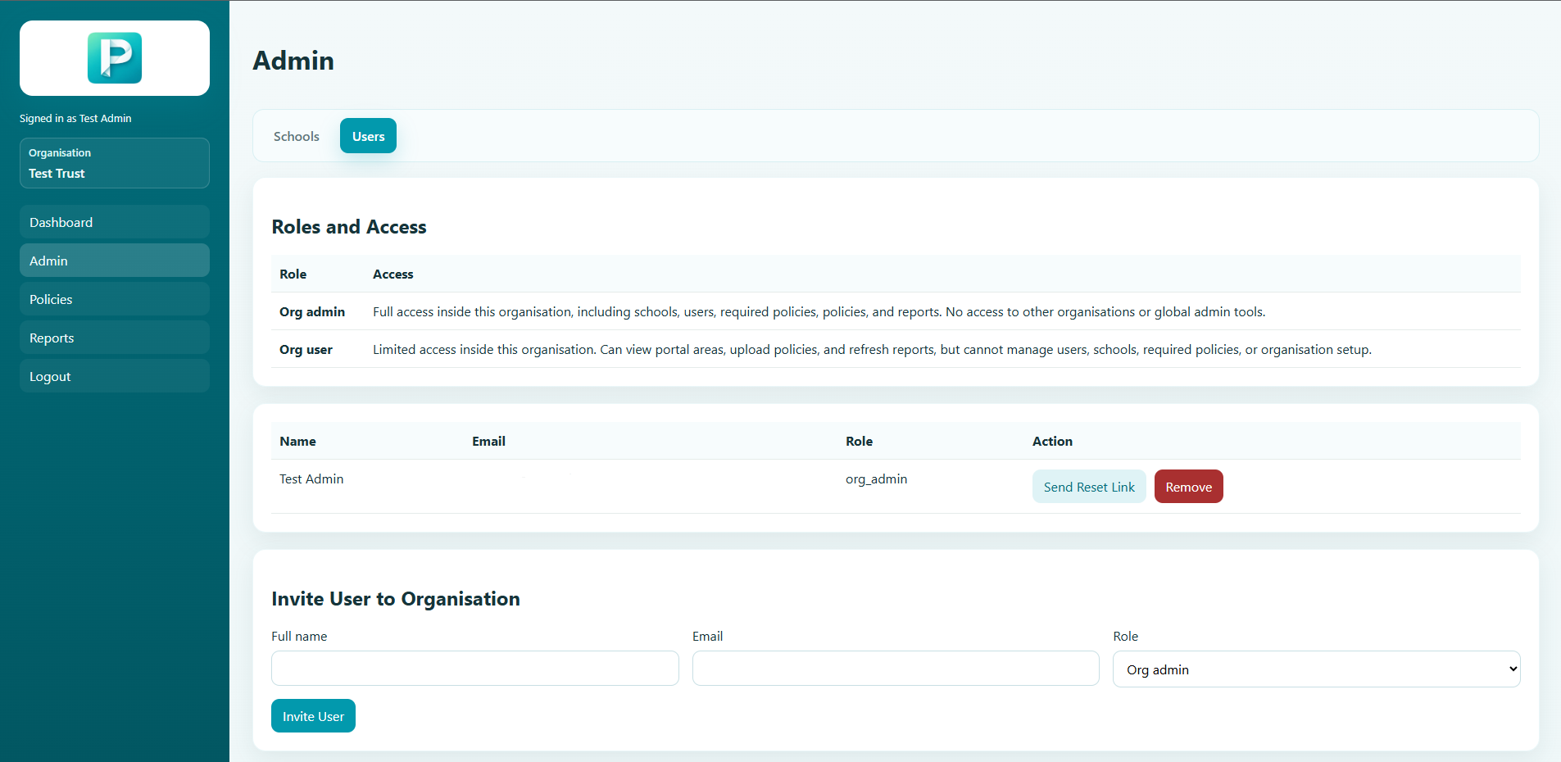Go to Dashboard in the sidebar
The width and height of the screenshot is (1561, 762).
[x=115, y=222]
